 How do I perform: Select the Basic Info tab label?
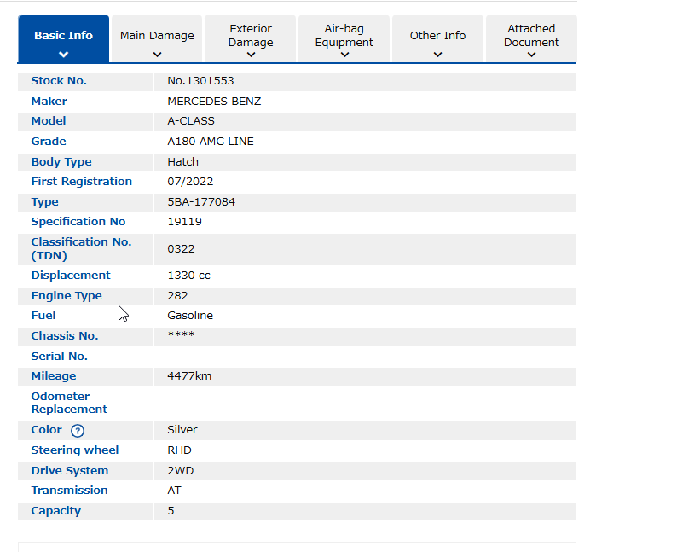click(63, 36)
